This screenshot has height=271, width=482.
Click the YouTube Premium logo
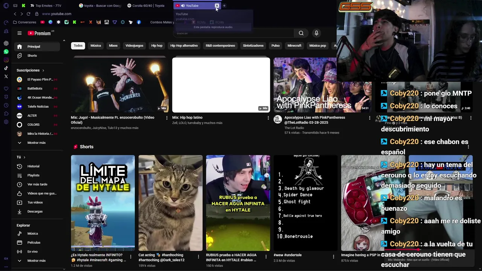[39, 33]
